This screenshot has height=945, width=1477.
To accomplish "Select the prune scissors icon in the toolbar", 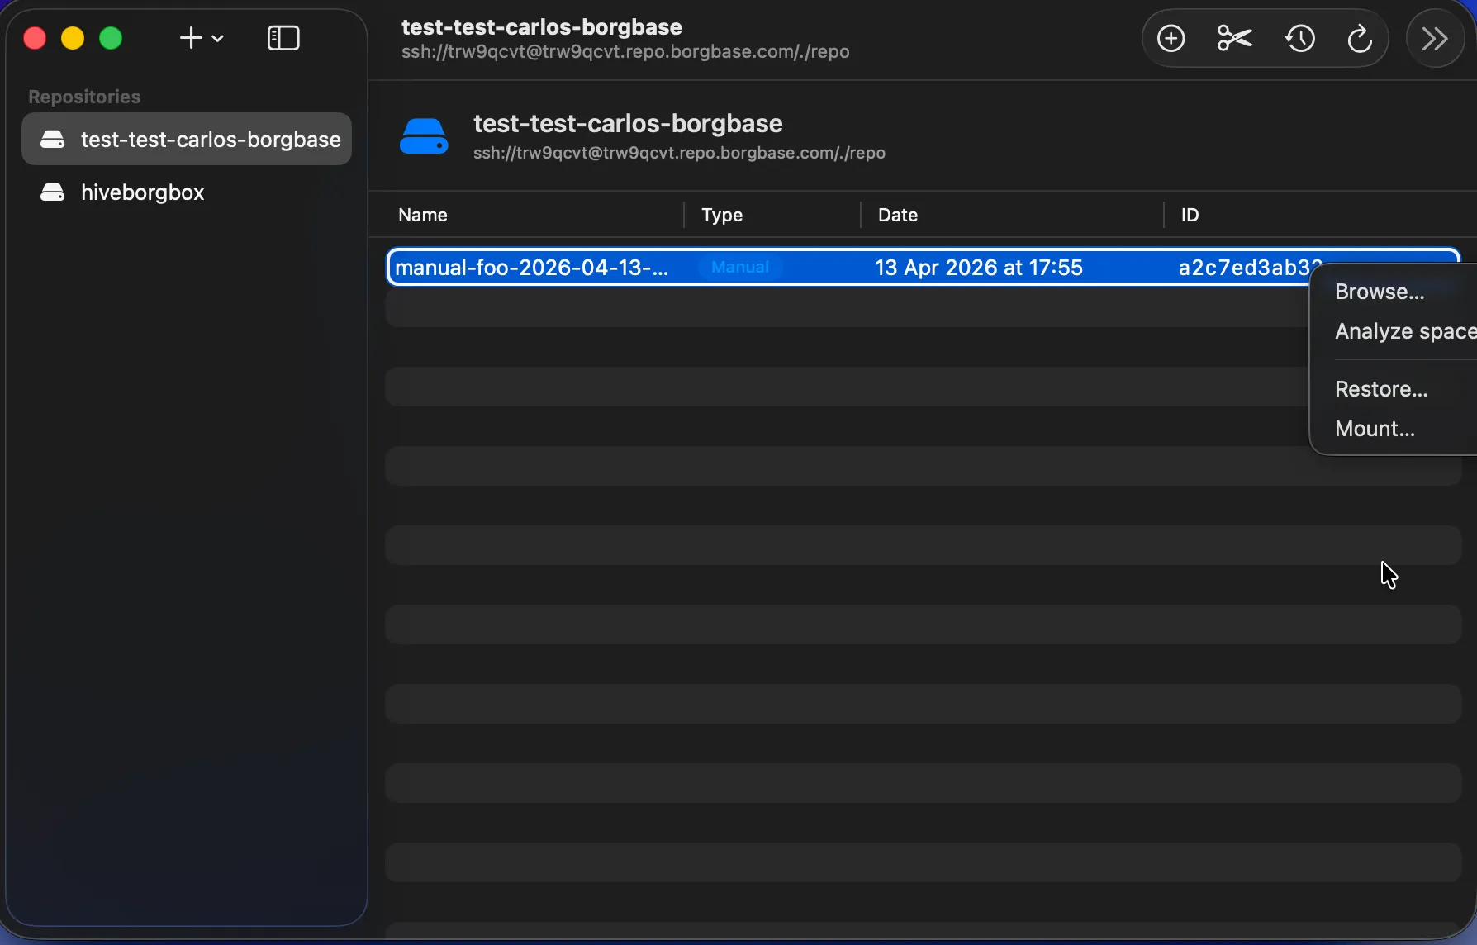I will click(x=1233, y=38).
